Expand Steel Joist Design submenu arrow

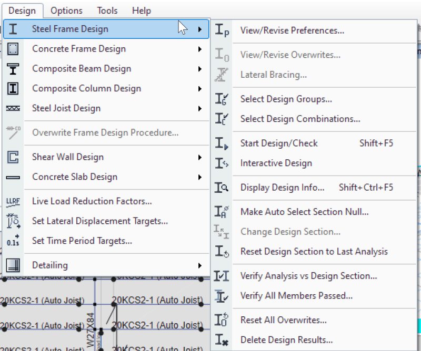200,109
